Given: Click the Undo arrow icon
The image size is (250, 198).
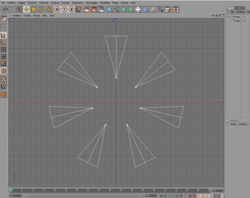Looking at the screenshot, I should 5,9.
